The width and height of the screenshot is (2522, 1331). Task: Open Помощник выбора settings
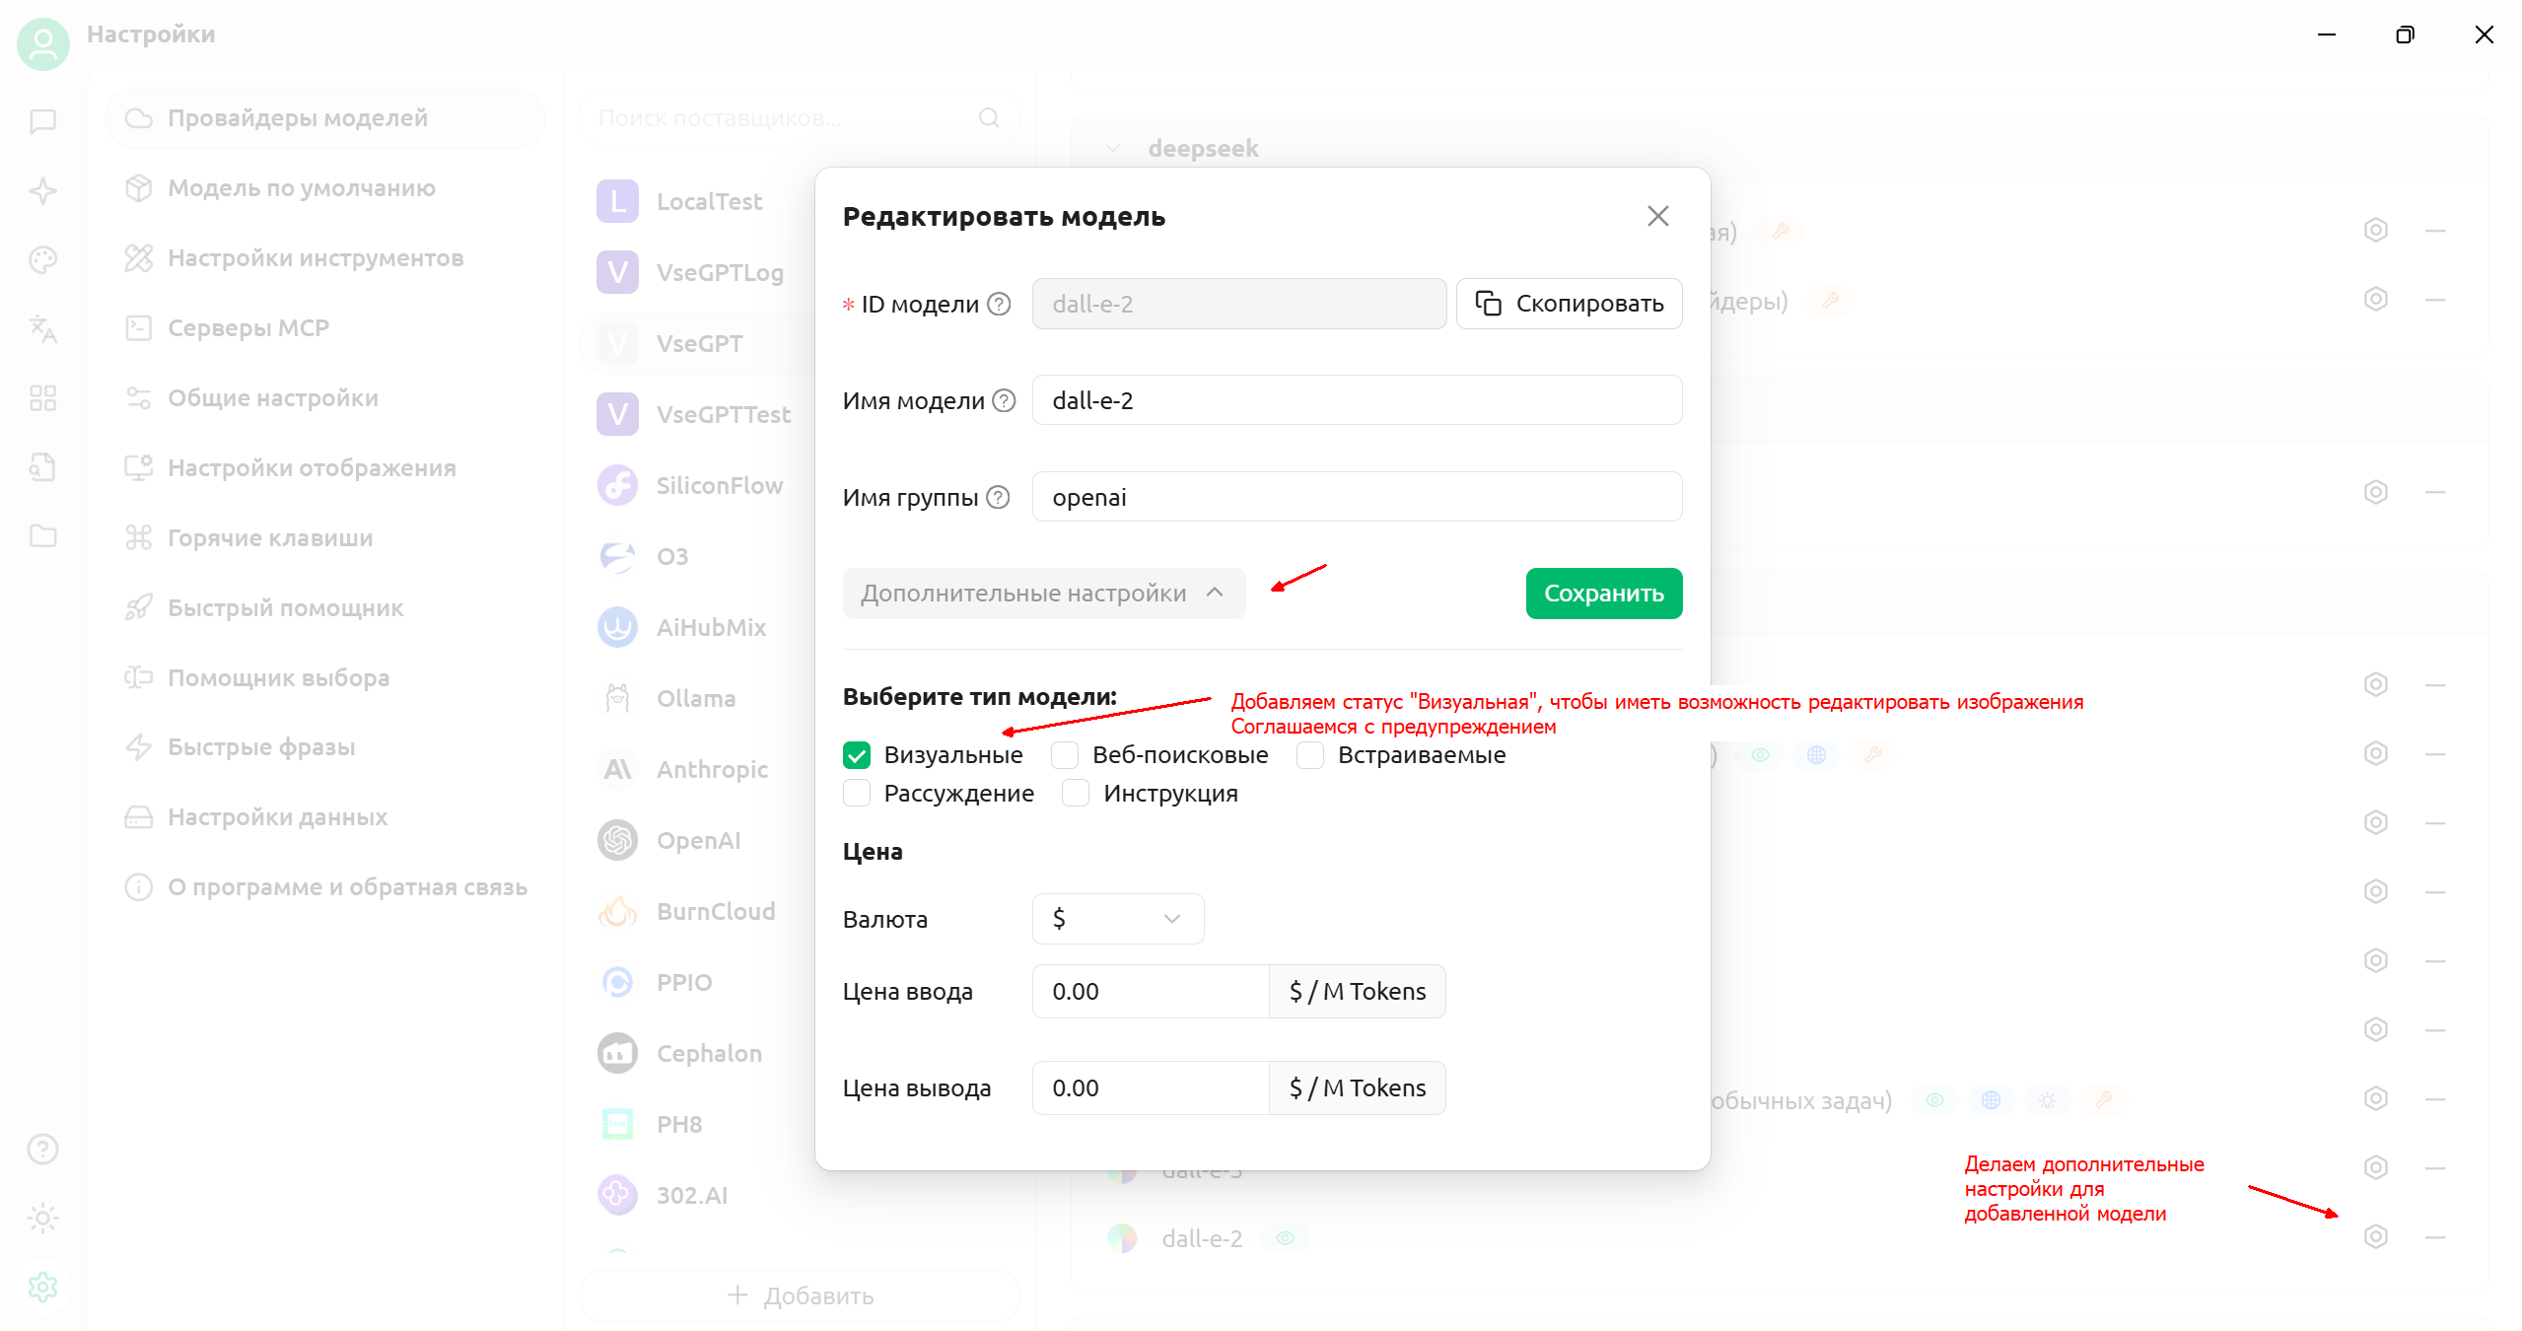click(325, 679)
